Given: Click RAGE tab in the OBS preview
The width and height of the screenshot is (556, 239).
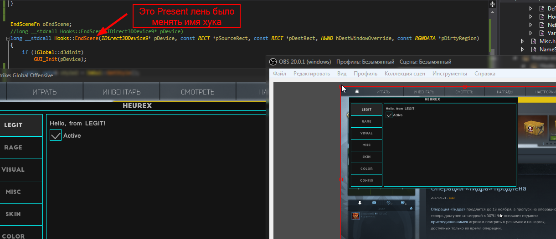Looking at the screenshot, I should [366, 121].
